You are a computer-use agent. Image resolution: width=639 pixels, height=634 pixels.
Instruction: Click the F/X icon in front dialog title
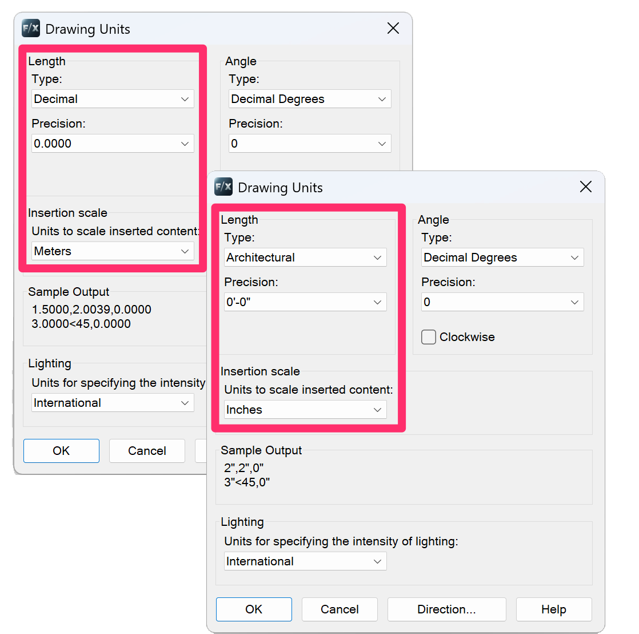[223, 187]
